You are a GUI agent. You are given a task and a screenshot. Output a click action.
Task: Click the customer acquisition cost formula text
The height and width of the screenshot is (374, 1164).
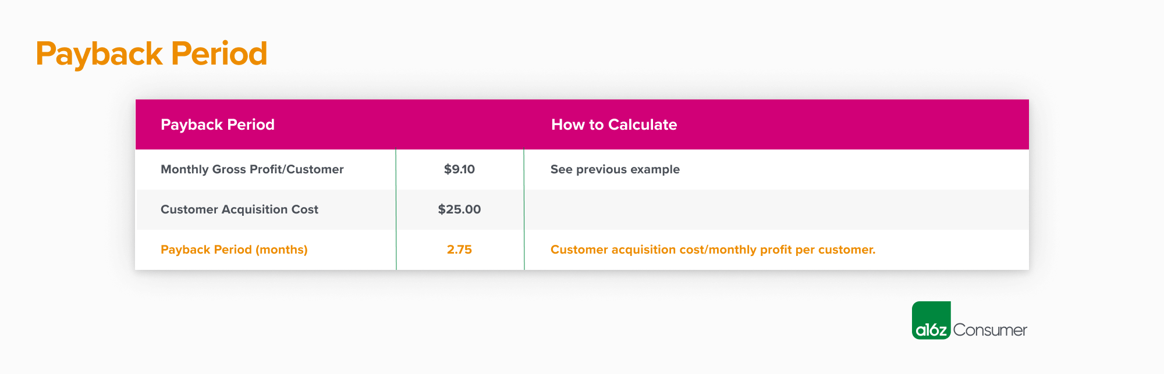713,250
